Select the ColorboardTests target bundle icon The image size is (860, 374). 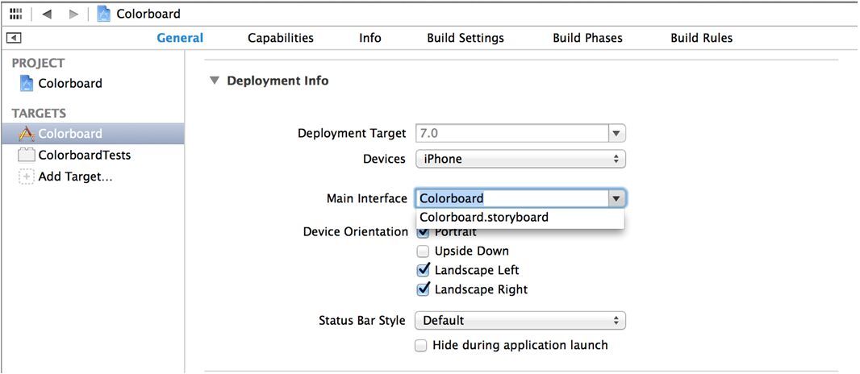coord(27,155)
